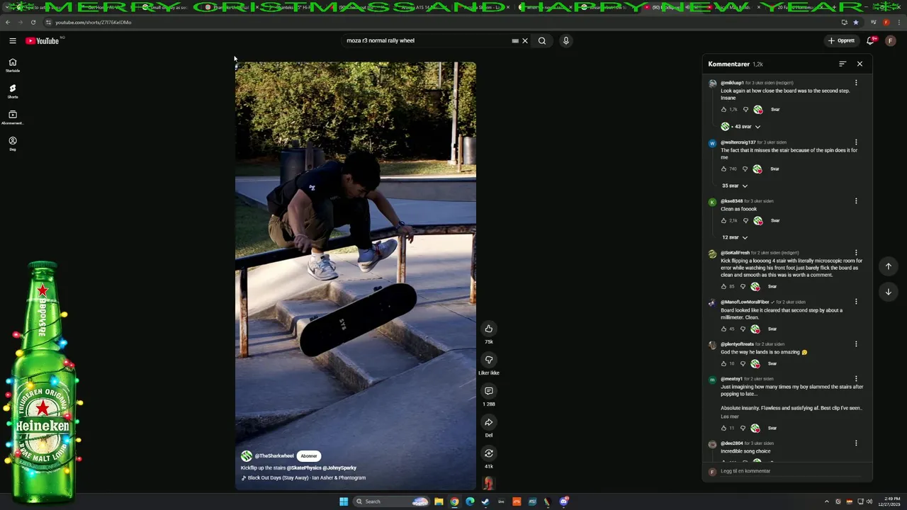Open three-dot menu on @mikluap1's comment
Screen dimensions: 907x510
click(856, 83)
